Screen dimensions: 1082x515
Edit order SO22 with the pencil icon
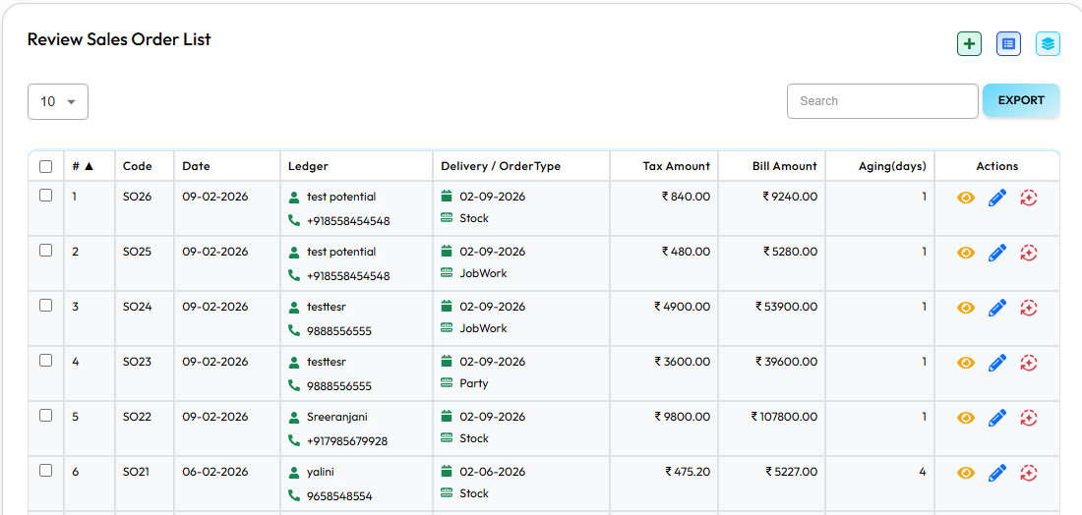997,418
